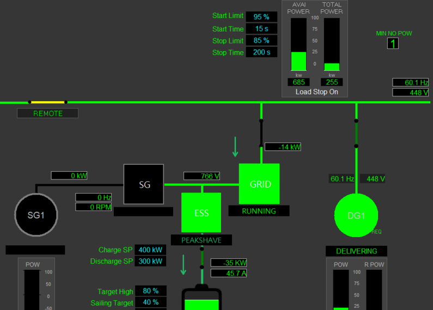Screen dimensions: 433x310
Task: Change the Charge SP 400 kW value
Action: [150, 250]
